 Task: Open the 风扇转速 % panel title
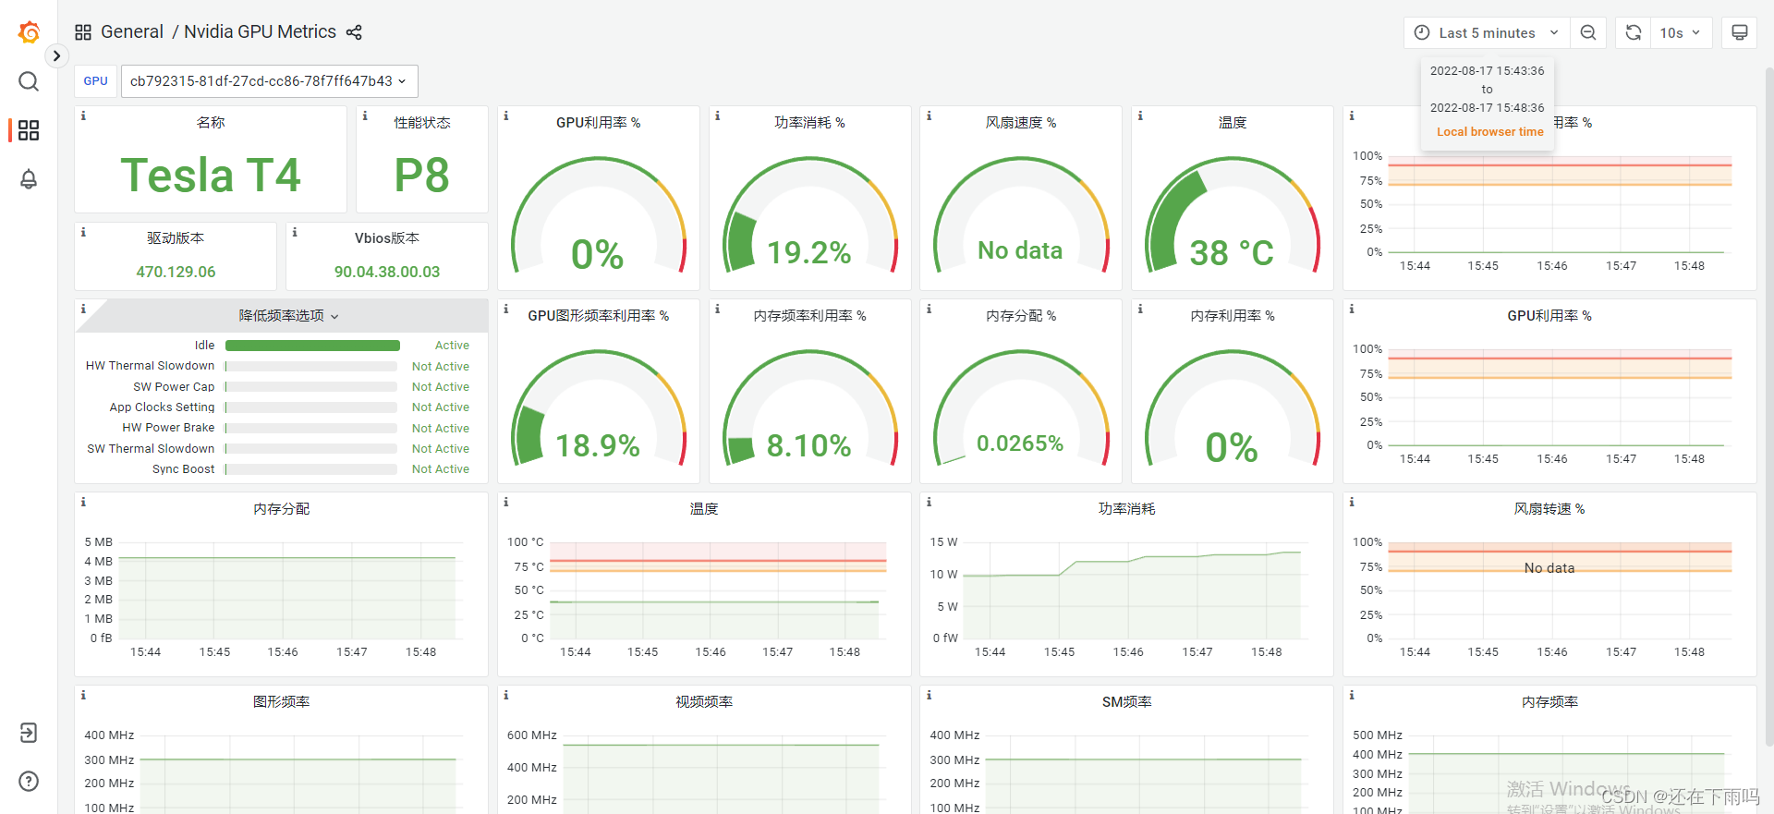(1549, 509)
